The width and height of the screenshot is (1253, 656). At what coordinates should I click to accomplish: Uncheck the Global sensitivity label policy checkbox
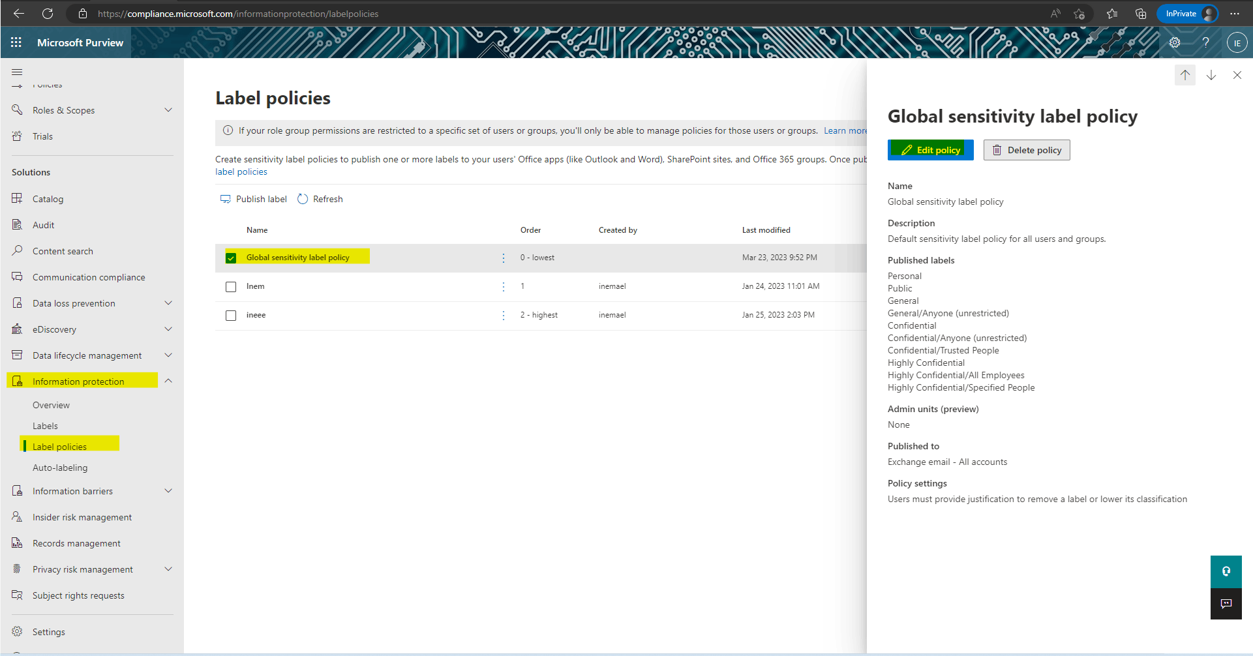click(x=231, y=258)
